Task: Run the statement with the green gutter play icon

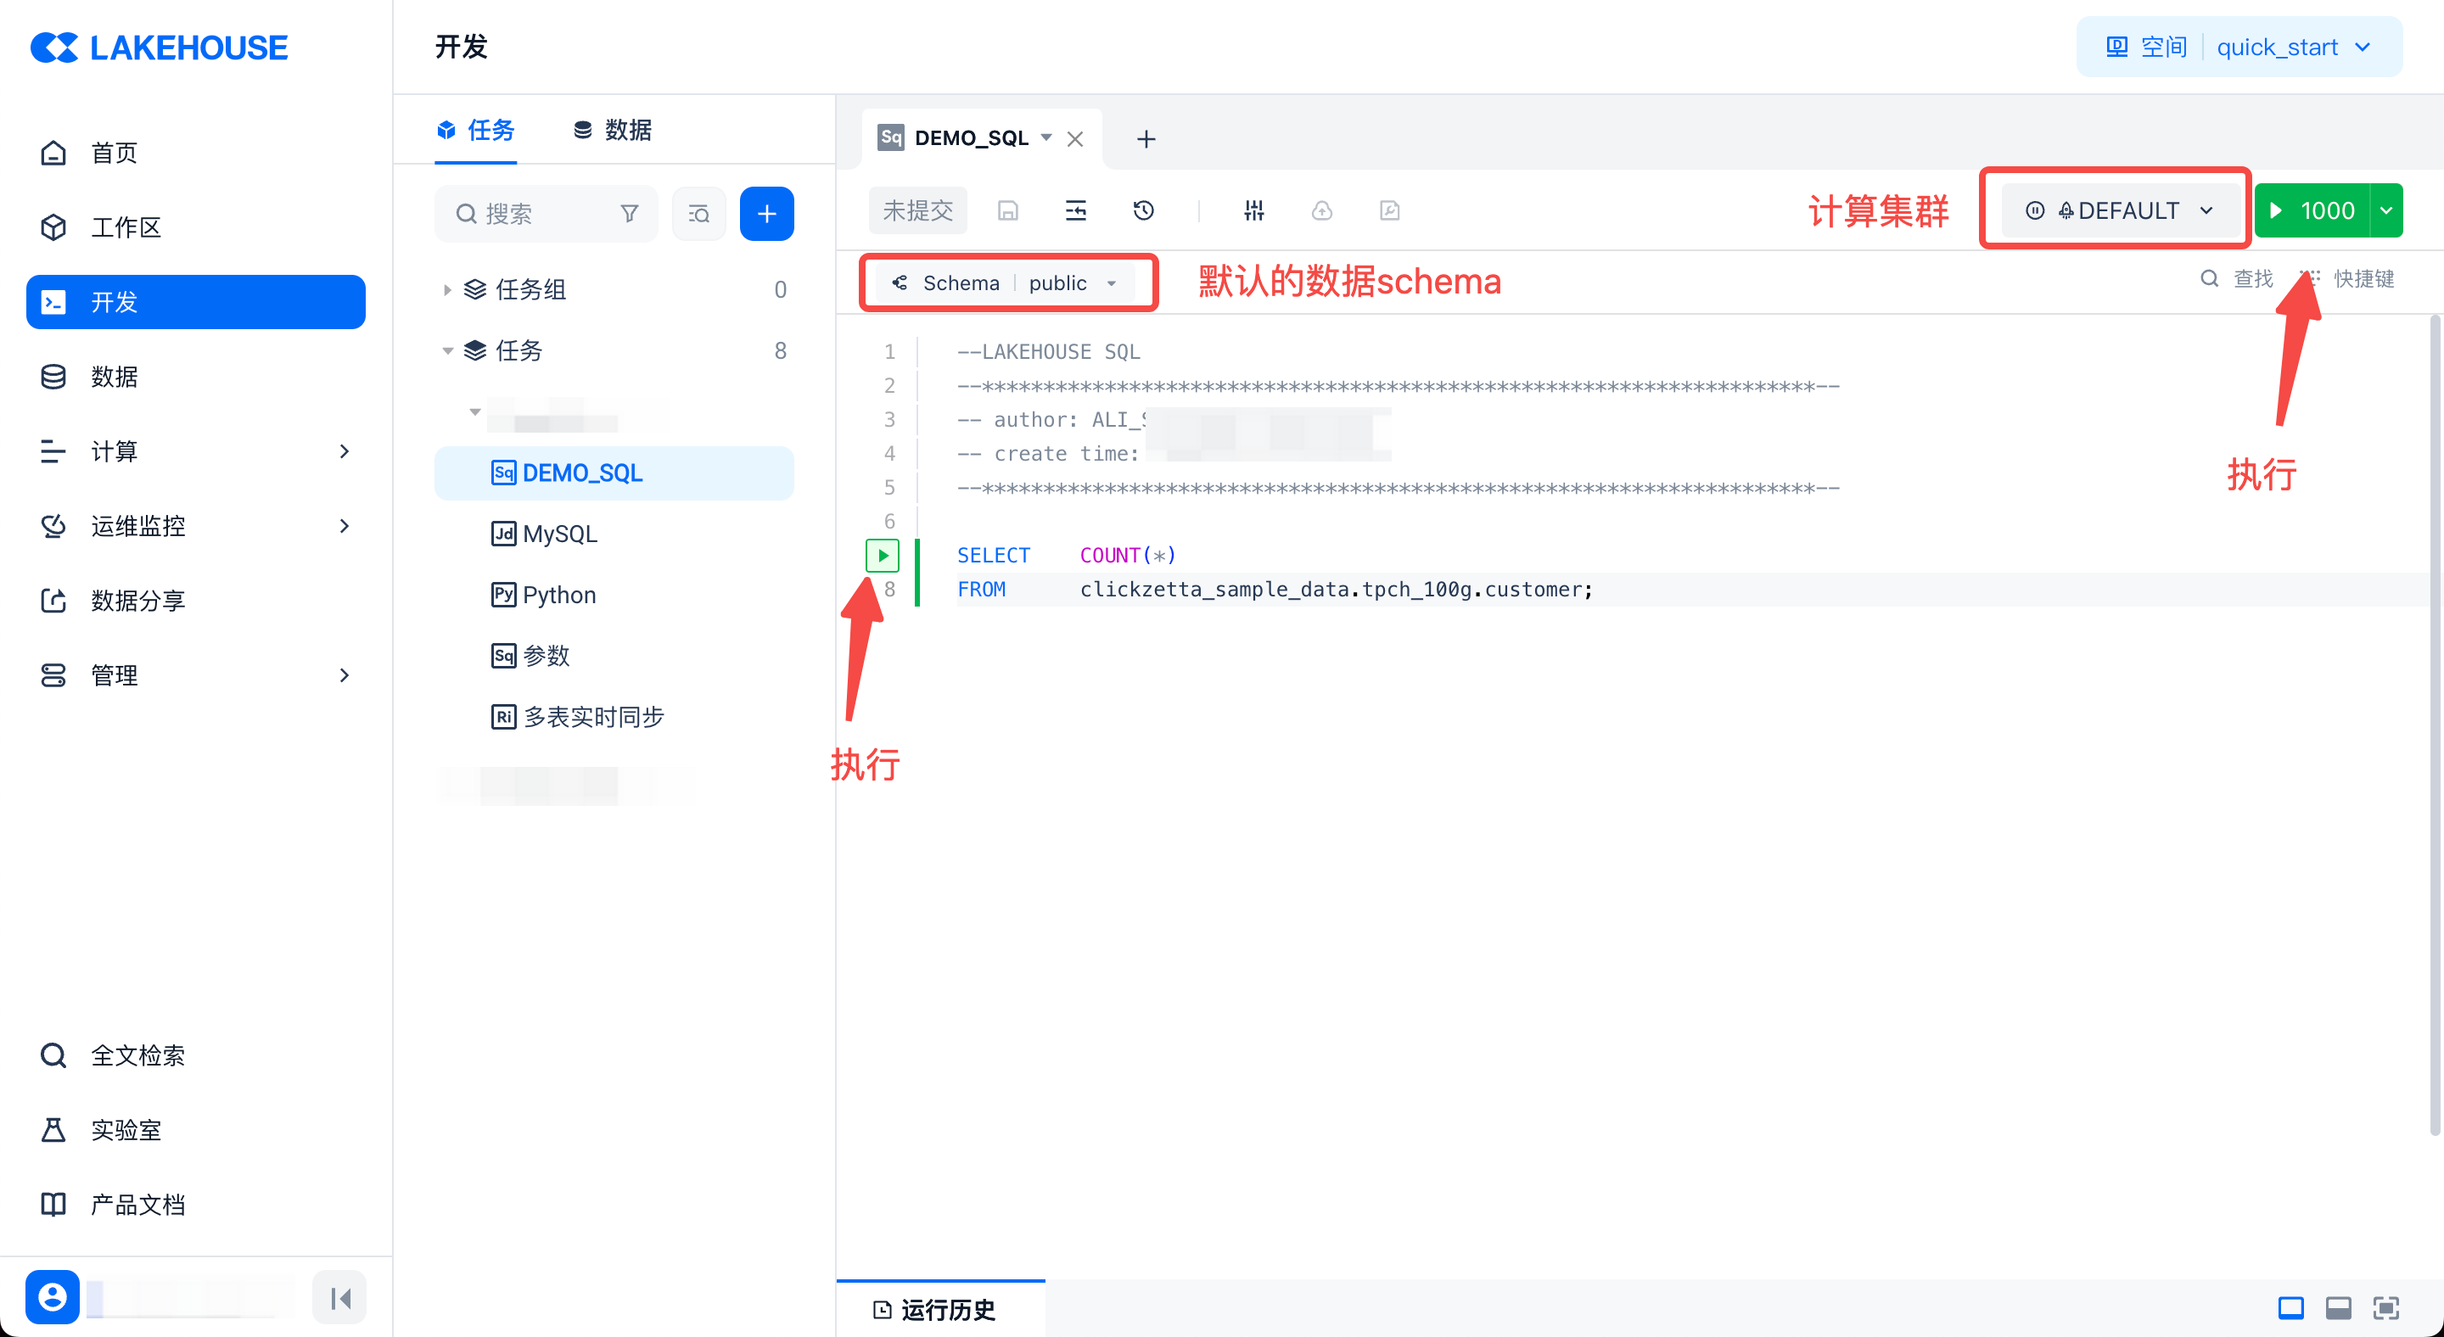Action: [x=882, y=555]
